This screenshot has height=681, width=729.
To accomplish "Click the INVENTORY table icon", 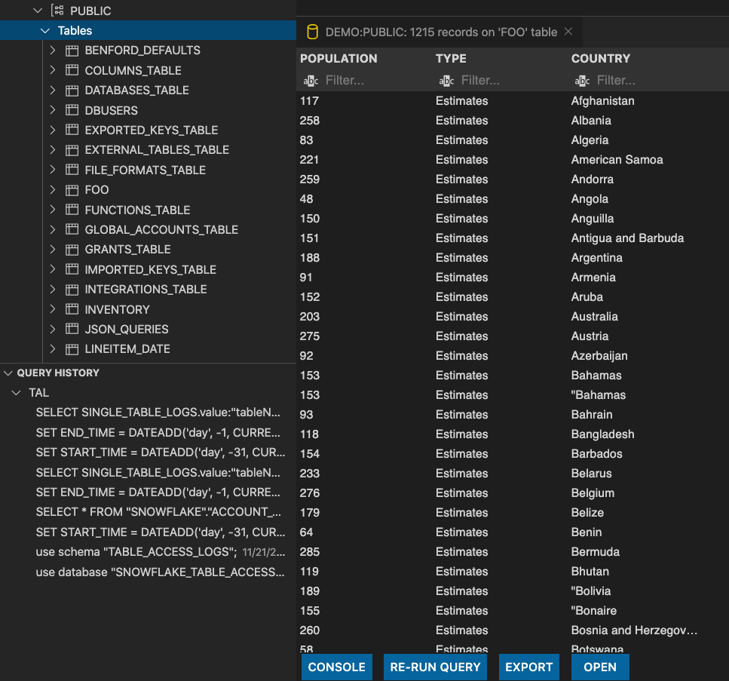I will coord(72,309).
